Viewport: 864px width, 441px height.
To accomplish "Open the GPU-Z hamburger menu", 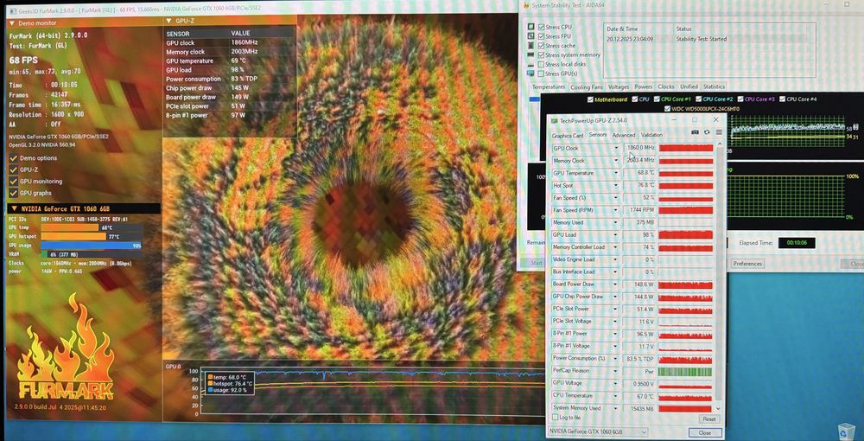I will click(719, 132).
